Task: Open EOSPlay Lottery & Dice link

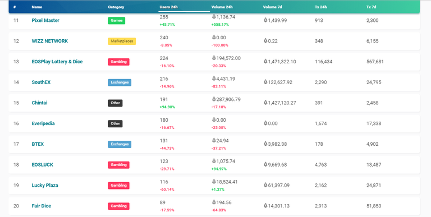Action: [57, 62]
